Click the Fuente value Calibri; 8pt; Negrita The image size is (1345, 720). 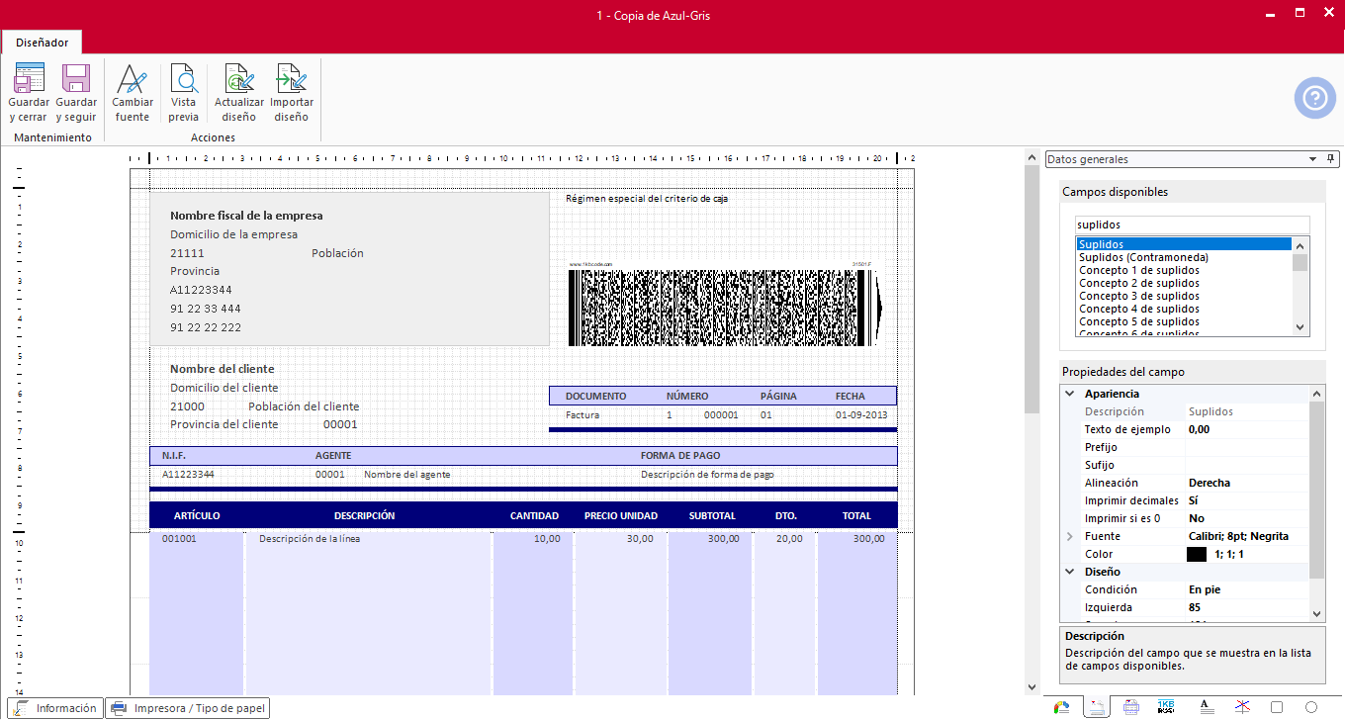click(x=1246, y=536)
